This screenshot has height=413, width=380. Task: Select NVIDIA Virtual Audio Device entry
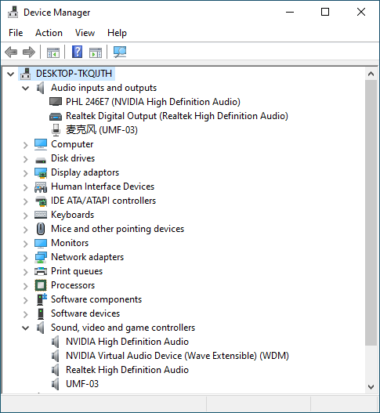[x=177, y=356]
